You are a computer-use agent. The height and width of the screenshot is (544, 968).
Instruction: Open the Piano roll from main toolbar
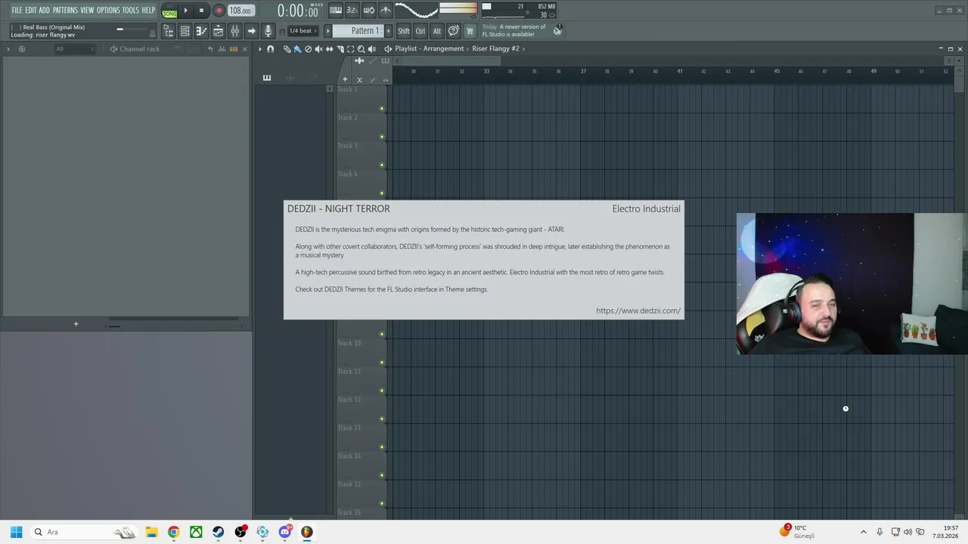(x=201, y=31)
